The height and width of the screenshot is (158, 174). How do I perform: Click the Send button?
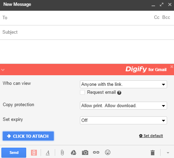(x=14, y=153)
